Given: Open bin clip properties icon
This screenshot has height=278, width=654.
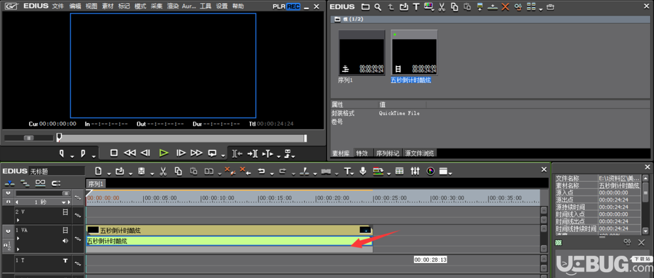Looking at the screenshot, I should [x=518, y=7].
